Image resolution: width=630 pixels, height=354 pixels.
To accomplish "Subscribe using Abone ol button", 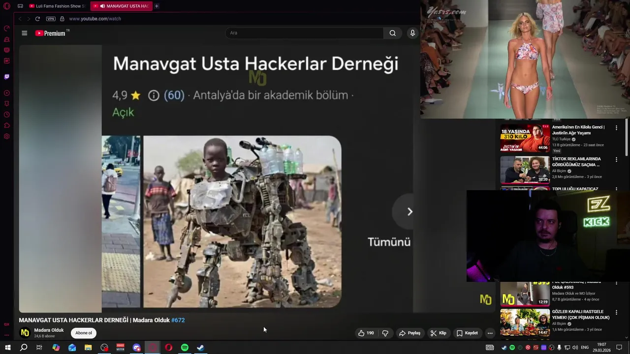I will [x=84, y=333].
